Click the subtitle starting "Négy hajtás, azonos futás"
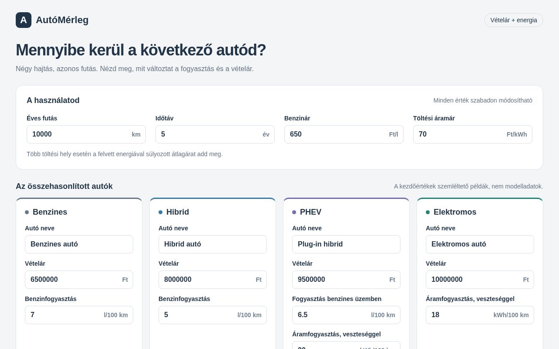The image size is (559, 349). click(x=135, y=69)
